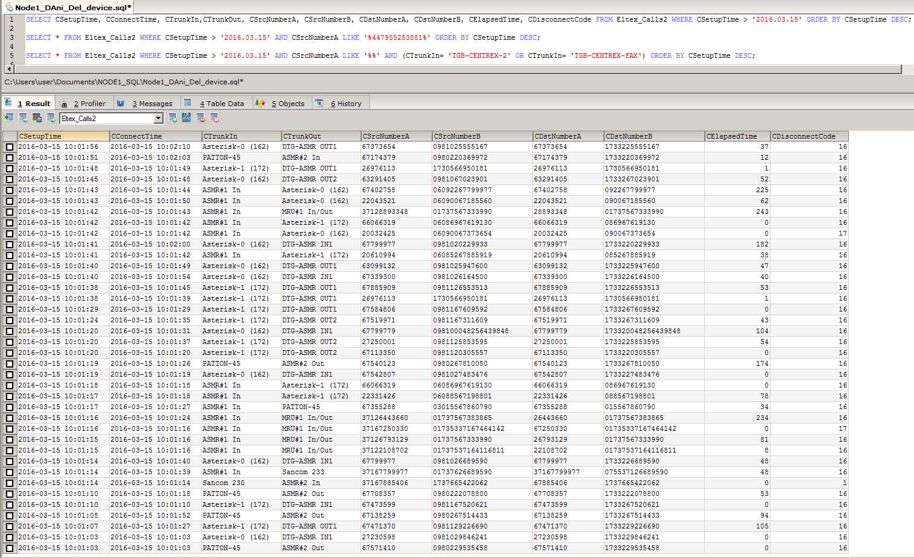This screenshot has width=914, height=558.
Task: Sort by the CSetupTime column header
Action: click(63, 136)
